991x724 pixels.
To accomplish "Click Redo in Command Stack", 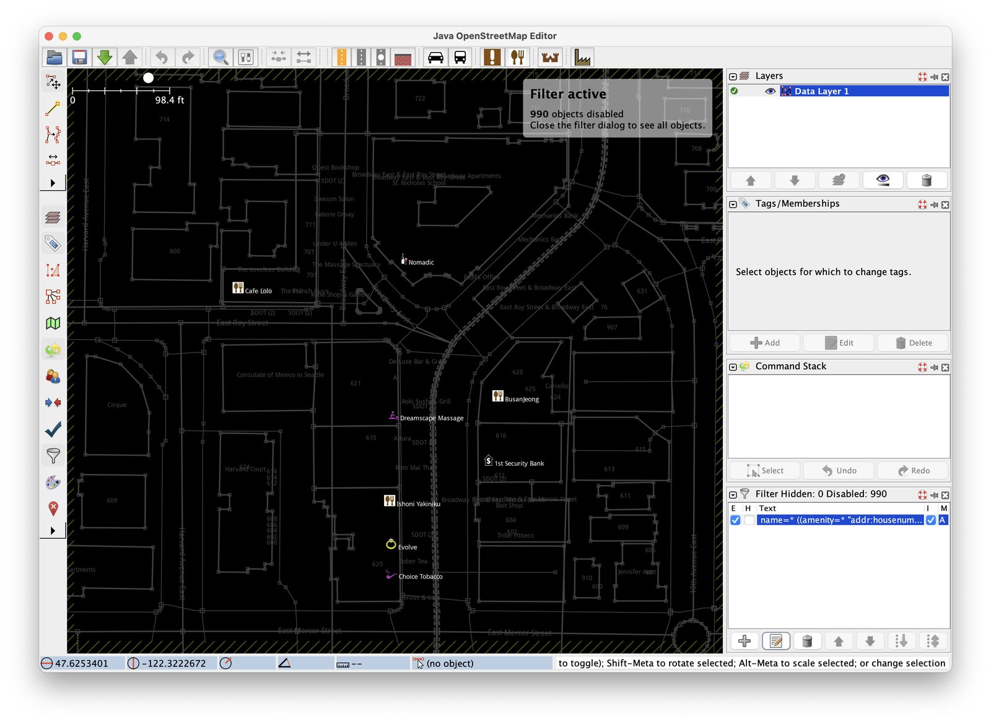I will tap(914, 471).
